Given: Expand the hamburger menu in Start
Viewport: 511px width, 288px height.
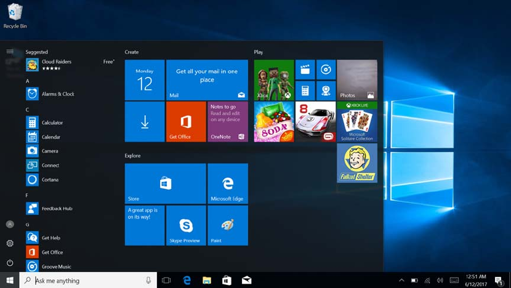Looking at the screenshot, I should 10,52.
